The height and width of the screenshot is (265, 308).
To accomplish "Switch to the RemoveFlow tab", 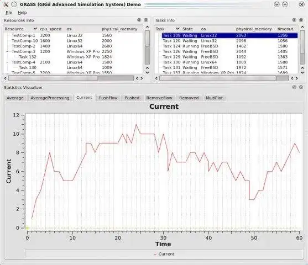I will point(159,98).
